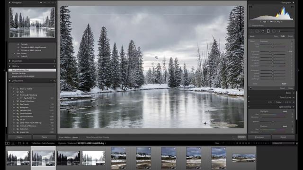Viewport: 303px width, 170px height.
Task: Click the go forward arrow in filmstrip bar
Action: (x=27, y=143)
